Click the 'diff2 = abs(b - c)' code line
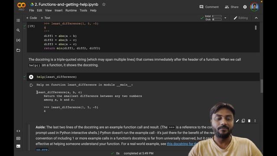 [x=60, y=40]
